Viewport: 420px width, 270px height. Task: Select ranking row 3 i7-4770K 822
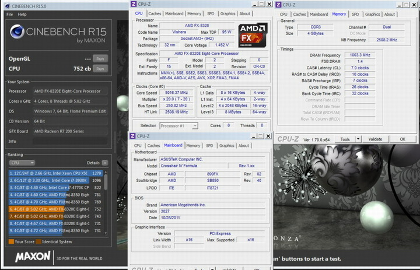[x=55, y=188]
